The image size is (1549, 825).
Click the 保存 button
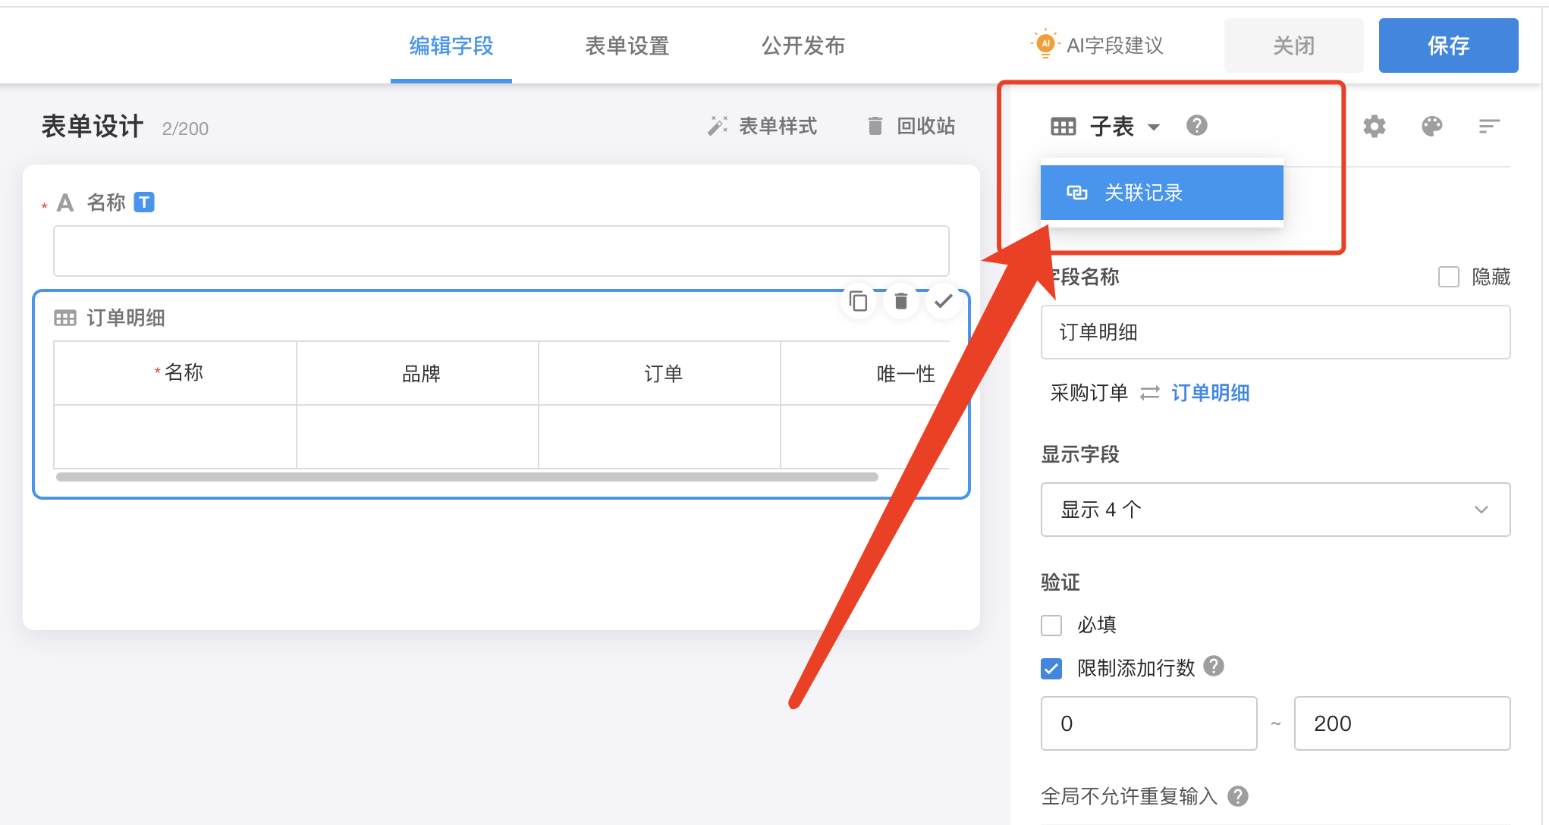1447,45
